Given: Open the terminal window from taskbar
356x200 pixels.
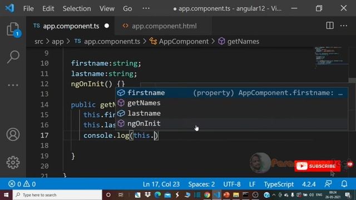Looking at the screenshot, I should (x=246, y=195).
